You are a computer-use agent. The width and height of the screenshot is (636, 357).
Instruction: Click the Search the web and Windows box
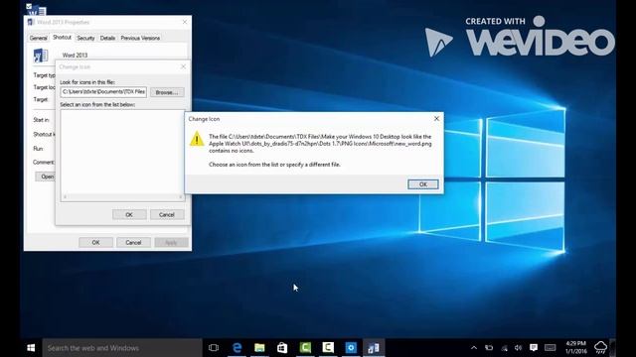pos(122,348)
